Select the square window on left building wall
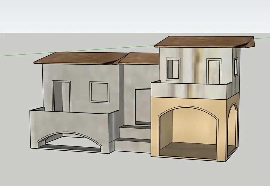Screen dimensions: 270x186 tap(99, 92)
